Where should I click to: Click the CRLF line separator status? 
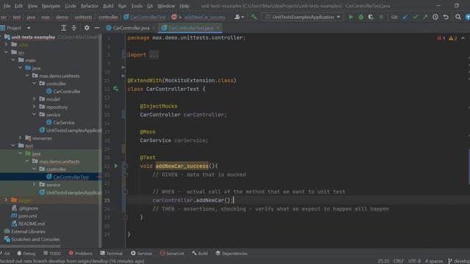click(398, 261)
